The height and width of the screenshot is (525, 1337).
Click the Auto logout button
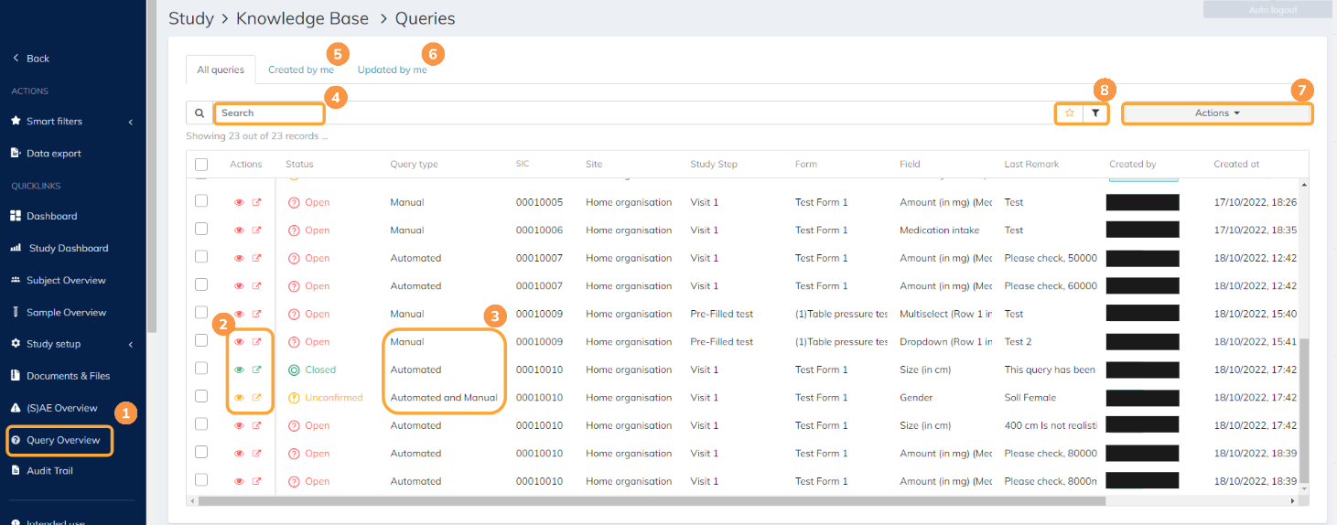pos(1267,9)
